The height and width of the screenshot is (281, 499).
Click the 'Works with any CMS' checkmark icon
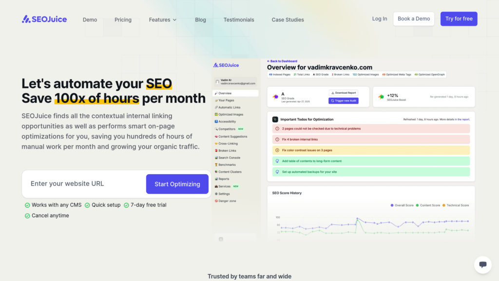coord(27,205)
